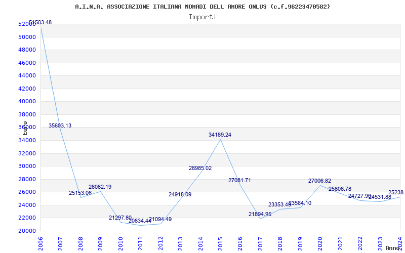Select the y-axis value 40000

27,102
